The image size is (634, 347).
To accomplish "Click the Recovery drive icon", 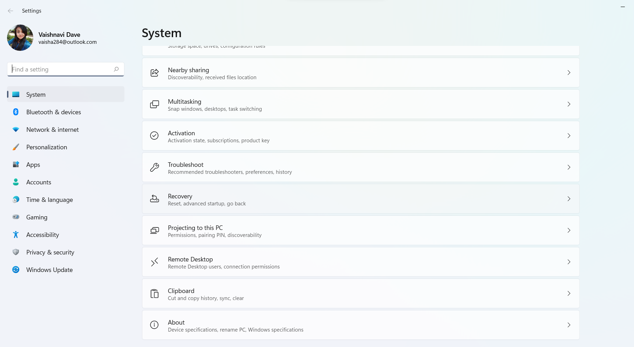I will pos(155,199).
